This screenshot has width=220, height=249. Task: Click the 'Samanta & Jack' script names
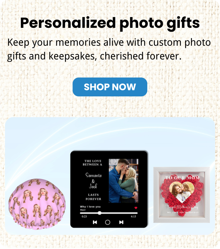pyautogui.click(x=94, y=180)
